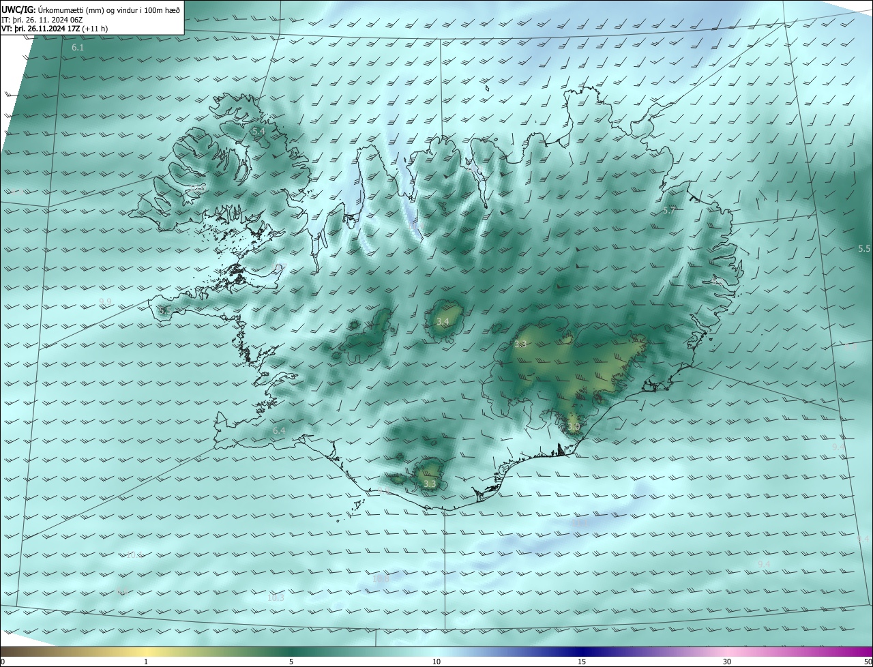Viewport: 873px width, 667px height.
Task: Click the 6.1 value on the map
Action: pyautogui.click(x=78, y=48)
